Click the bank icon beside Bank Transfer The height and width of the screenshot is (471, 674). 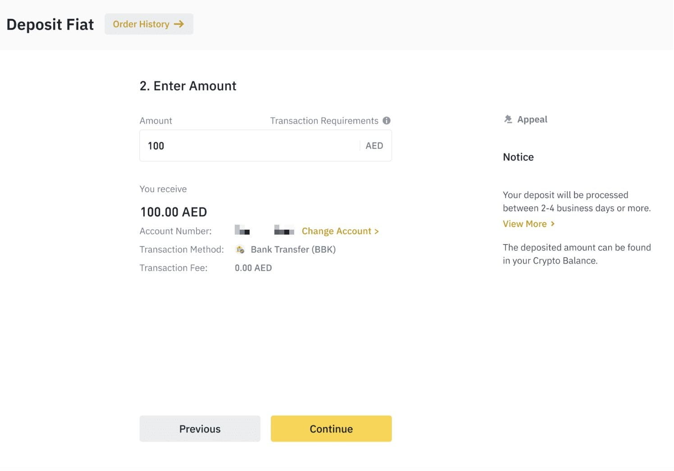pyautogui.click(x=241, y=249)
